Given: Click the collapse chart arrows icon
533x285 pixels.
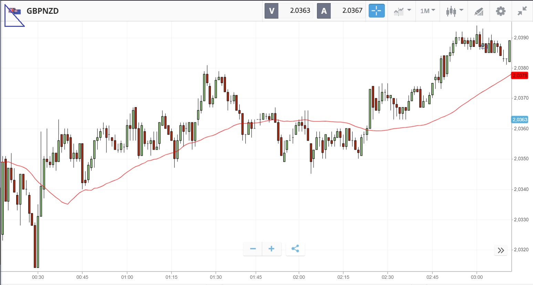Looking at the screenshot, I should tap(522, 11).
